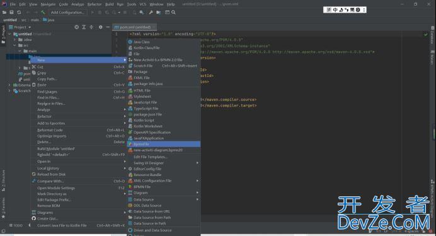Open the File menu
Image resolution: width=436 pixels, height=236 pixels.
tap(13, 4)
